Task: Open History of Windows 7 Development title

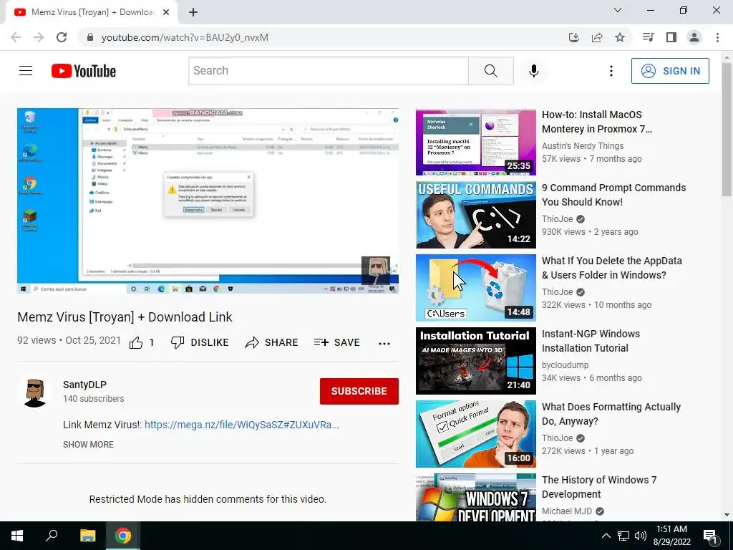Action: pos(599,487)
